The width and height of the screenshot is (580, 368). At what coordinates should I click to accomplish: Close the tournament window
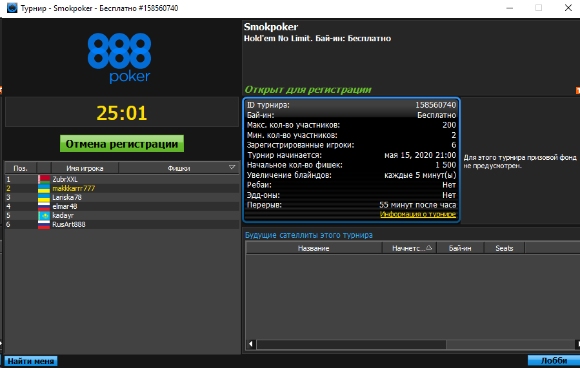click(568, 8)
